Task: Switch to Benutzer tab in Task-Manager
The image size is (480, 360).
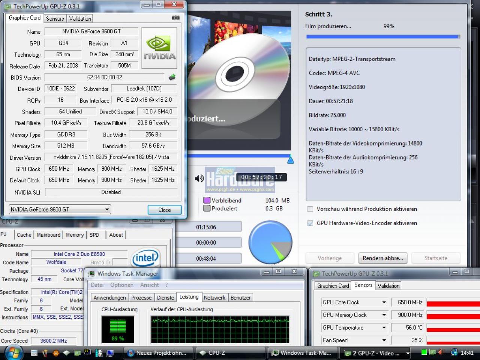Action: coord(240,298)
